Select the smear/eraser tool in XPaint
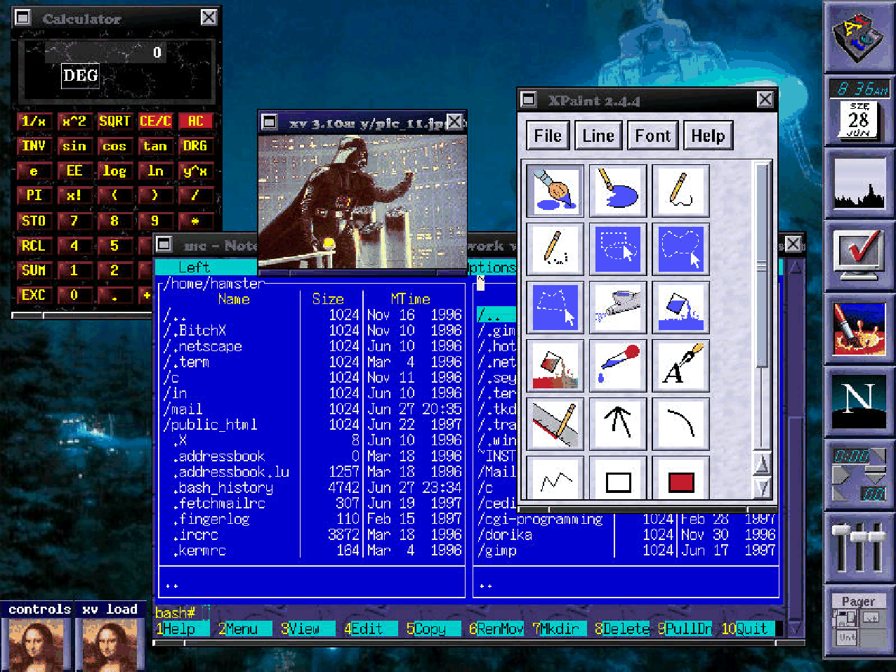The height and width of the screenshot is (672, 896). point(555,423)
